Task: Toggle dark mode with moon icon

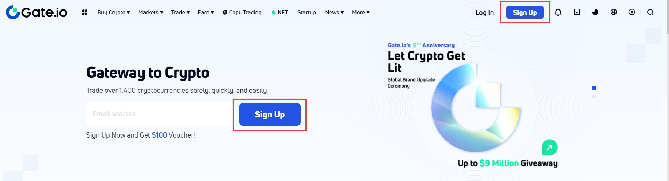Action: pyautogui.click(x=595, y=12)
